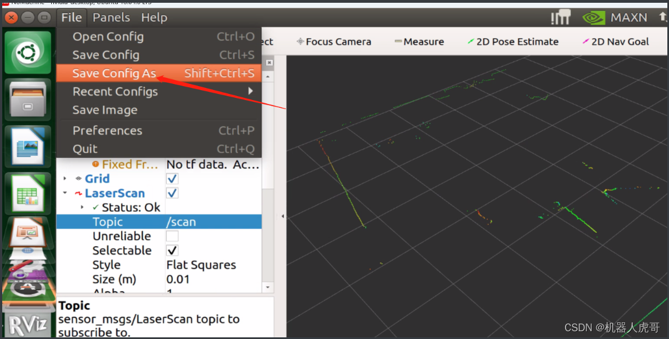The height and width of the screenshot is (339, 669).
Task: Select the Measure tool
Action: click(x=419, y=42)
